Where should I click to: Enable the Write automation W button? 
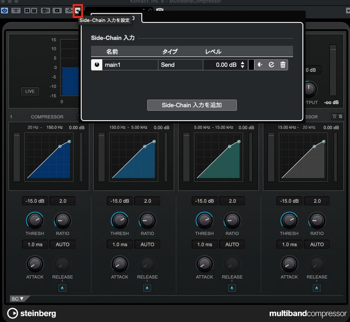(34, 10)
